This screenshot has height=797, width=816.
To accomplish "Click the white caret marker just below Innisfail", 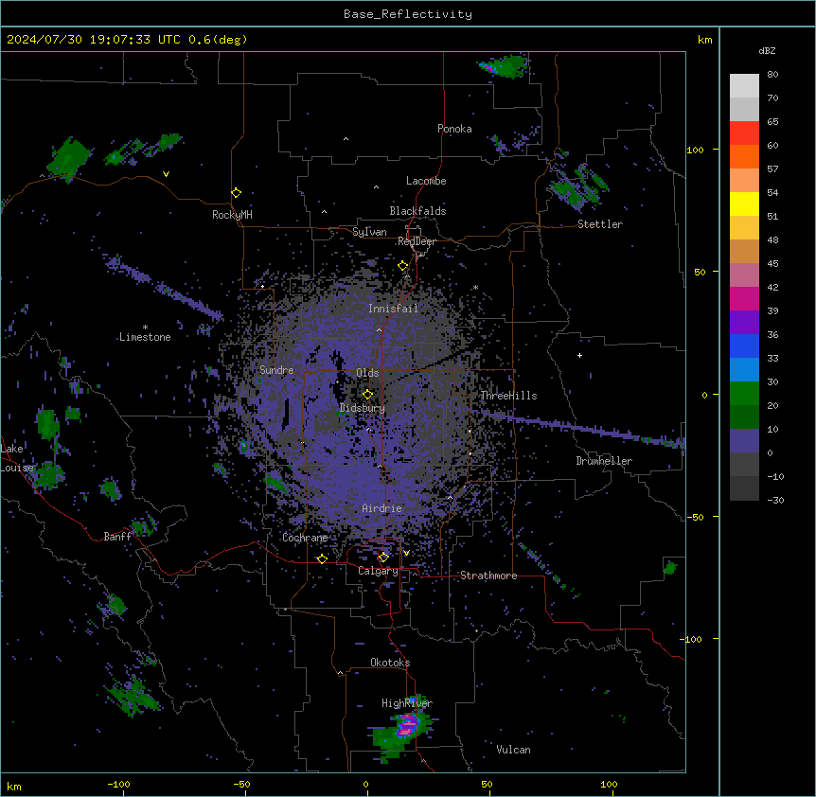I will point(379,329).
